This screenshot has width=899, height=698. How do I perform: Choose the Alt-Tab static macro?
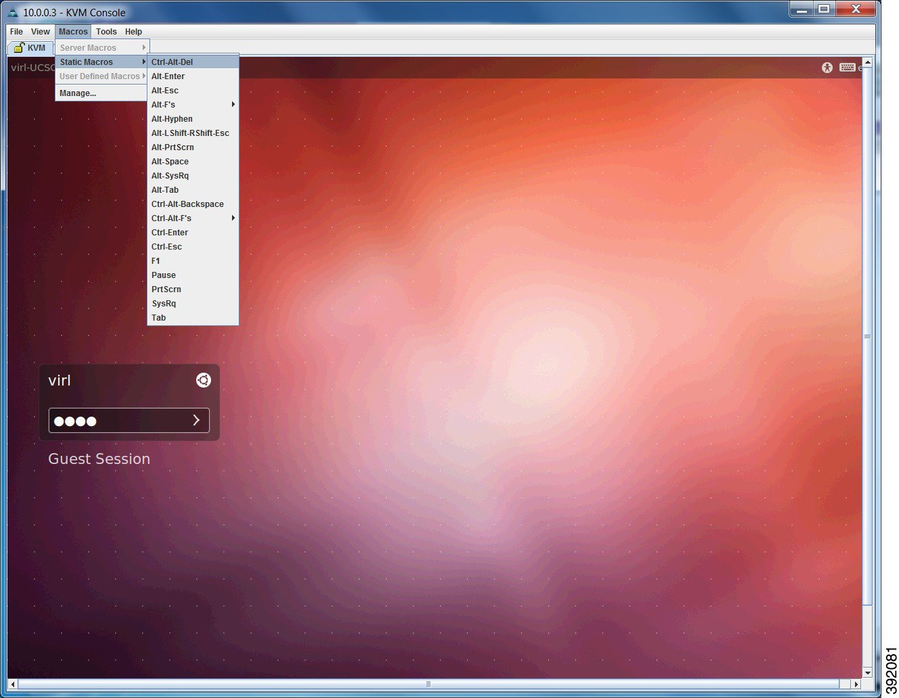[x=165, y=190]
